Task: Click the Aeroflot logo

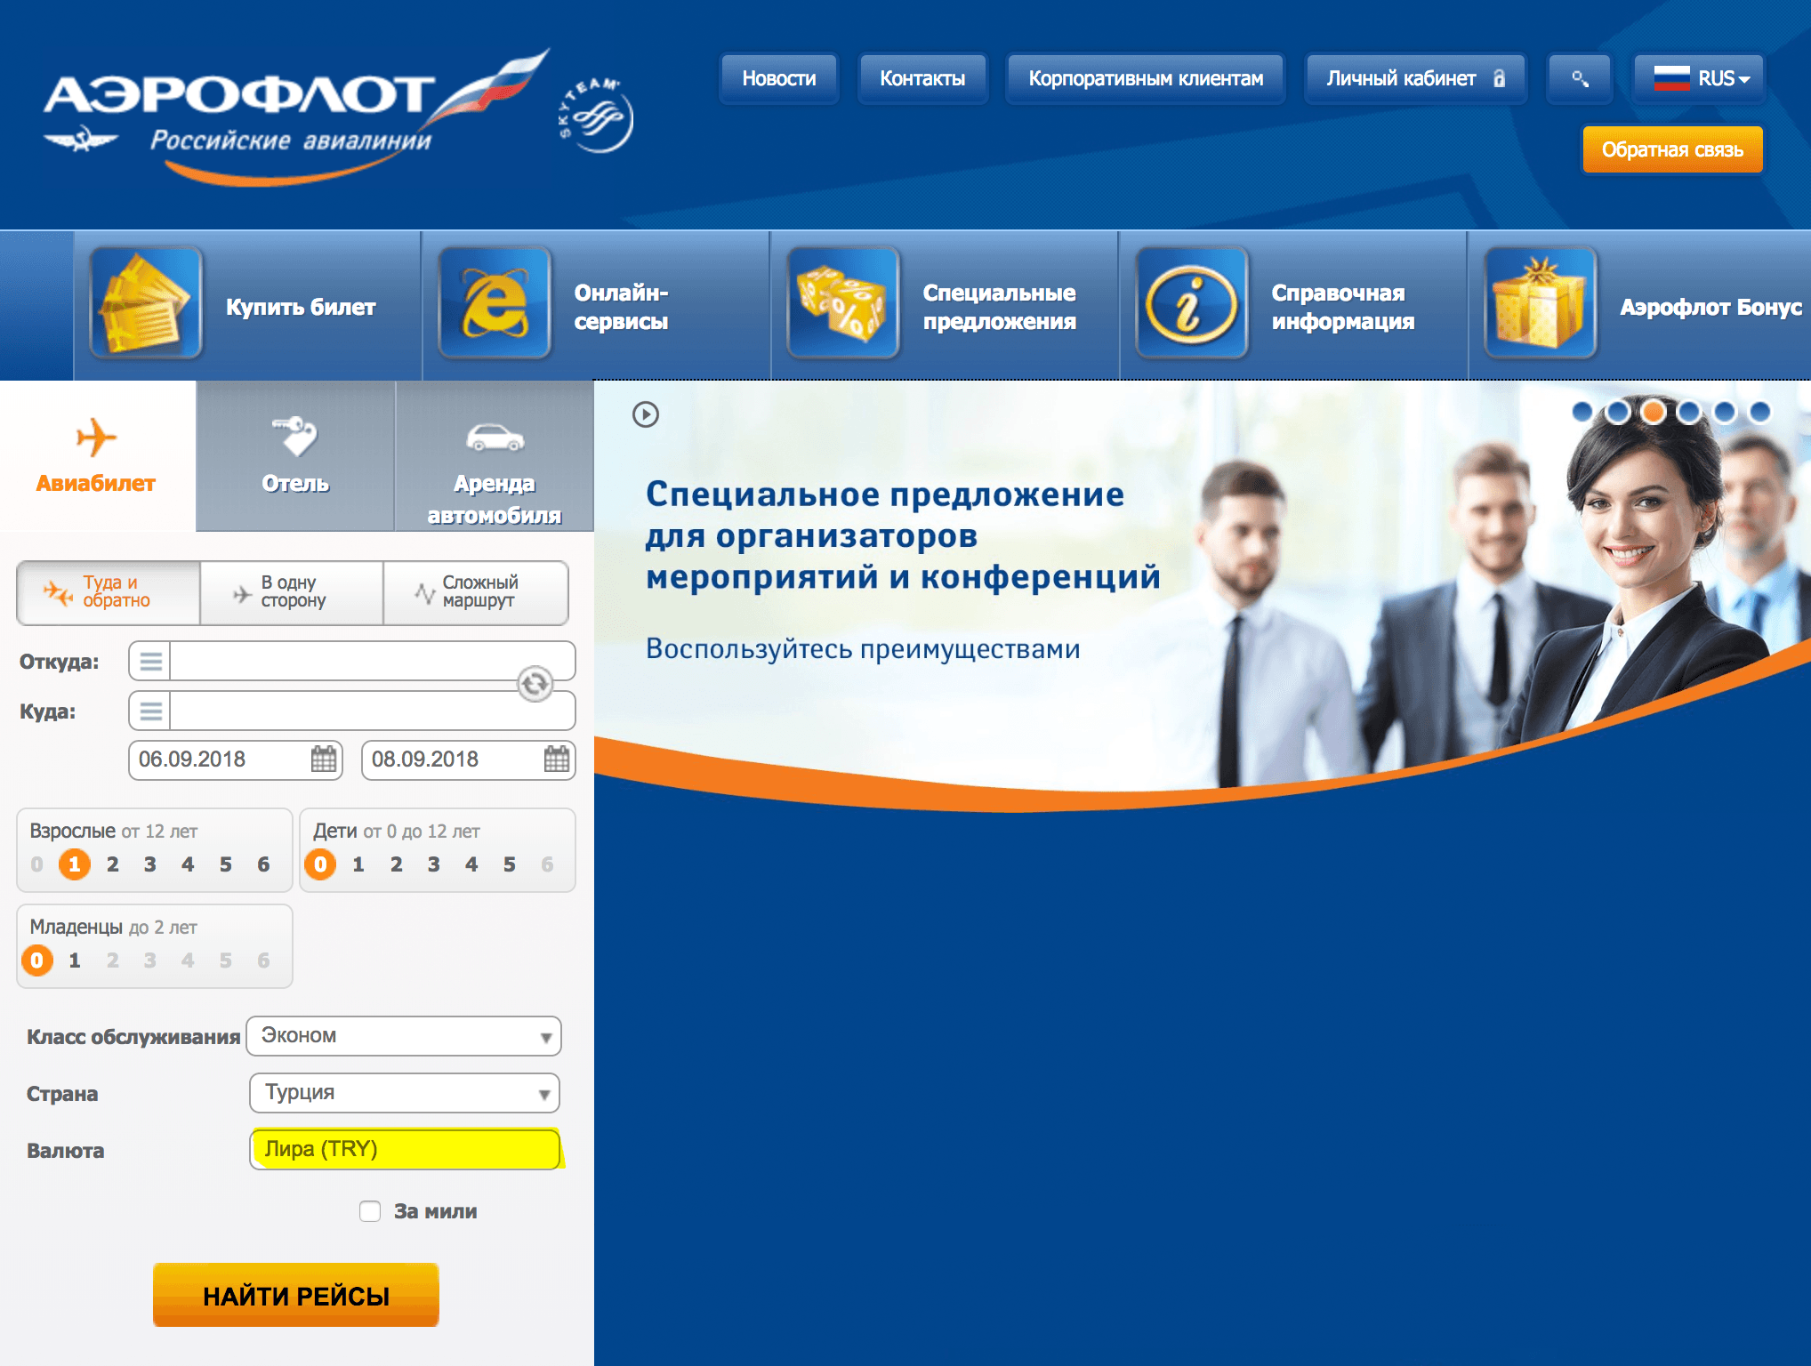Action: 295,116
